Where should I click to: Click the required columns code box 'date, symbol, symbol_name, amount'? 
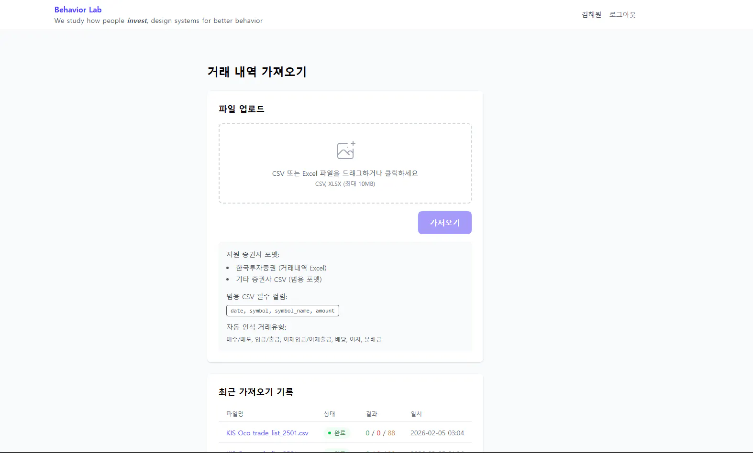(x=283, y=311)
